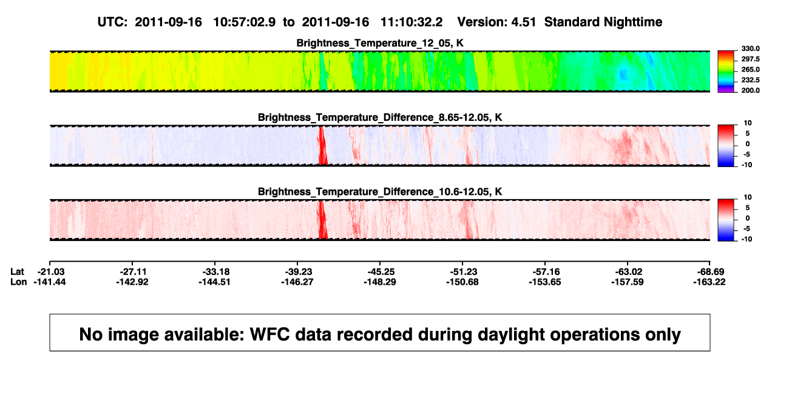
Task: Click longitude value -153.65
Action: 545,282
